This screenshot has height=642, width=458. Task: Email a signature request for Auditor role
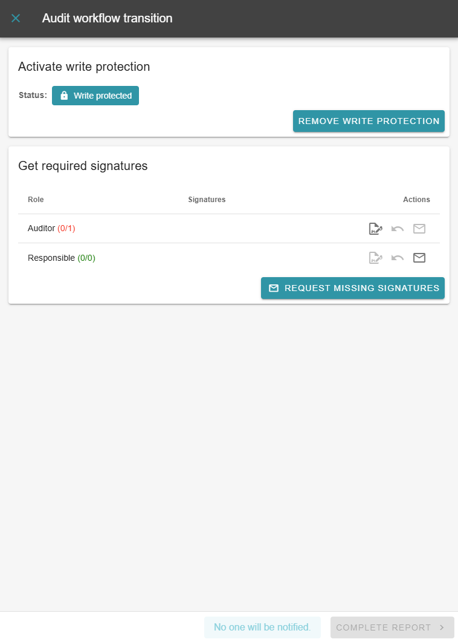[x=419, y=229]
